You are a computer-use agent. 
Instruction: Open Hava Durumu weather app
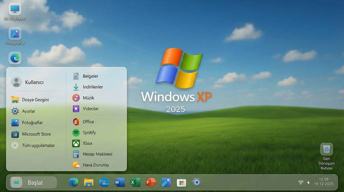tap(91, 165)
